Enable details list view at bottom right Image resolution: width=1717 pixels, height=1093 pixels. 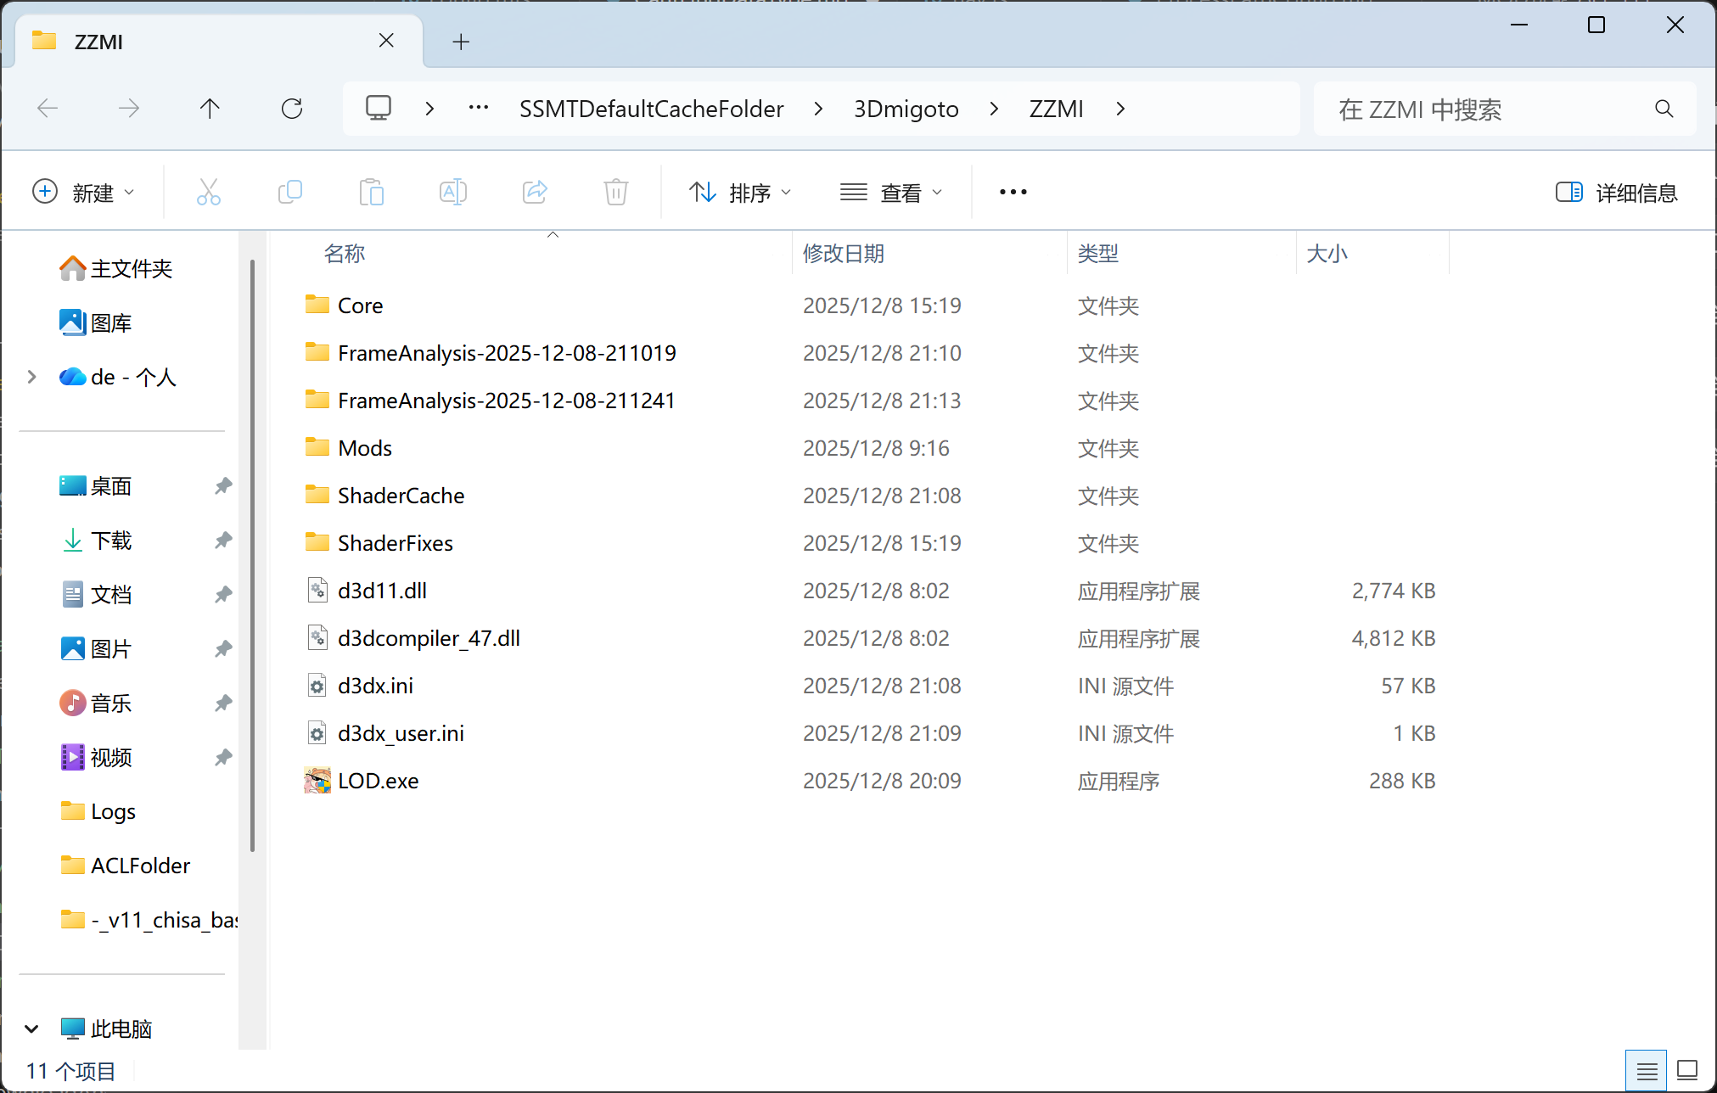tap(1647, 1069)
